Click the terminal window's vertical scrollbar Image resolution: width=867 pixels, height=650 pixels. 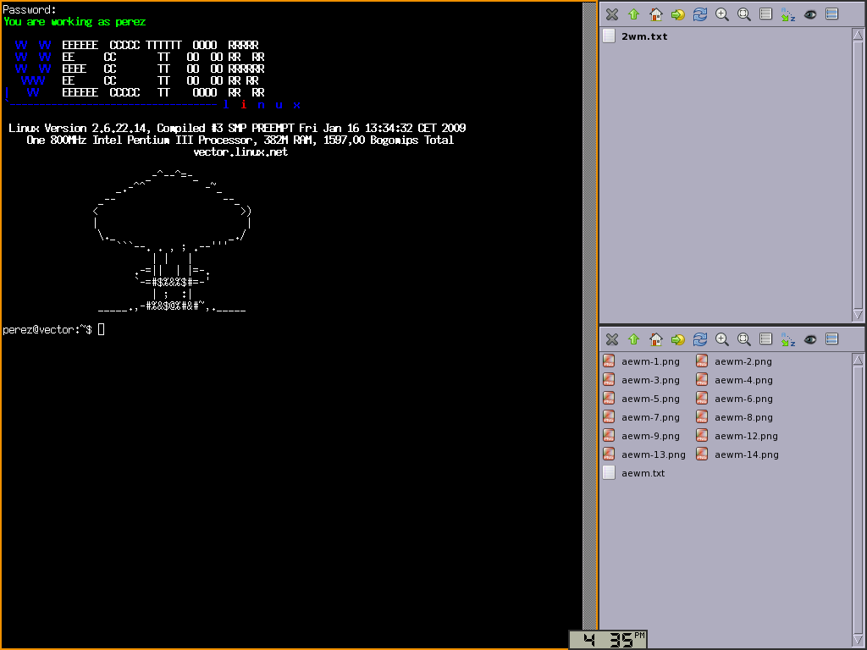click(x=589, y=316)
